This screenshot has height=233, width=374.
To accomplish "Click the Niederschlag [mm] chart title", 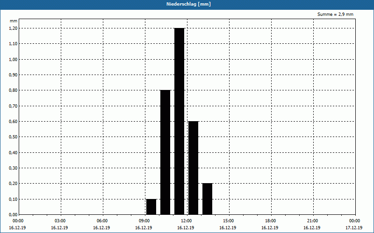I will (x=188, y=4).
